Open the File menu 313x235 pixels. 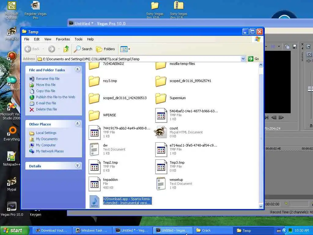click(x=27, y=39)
